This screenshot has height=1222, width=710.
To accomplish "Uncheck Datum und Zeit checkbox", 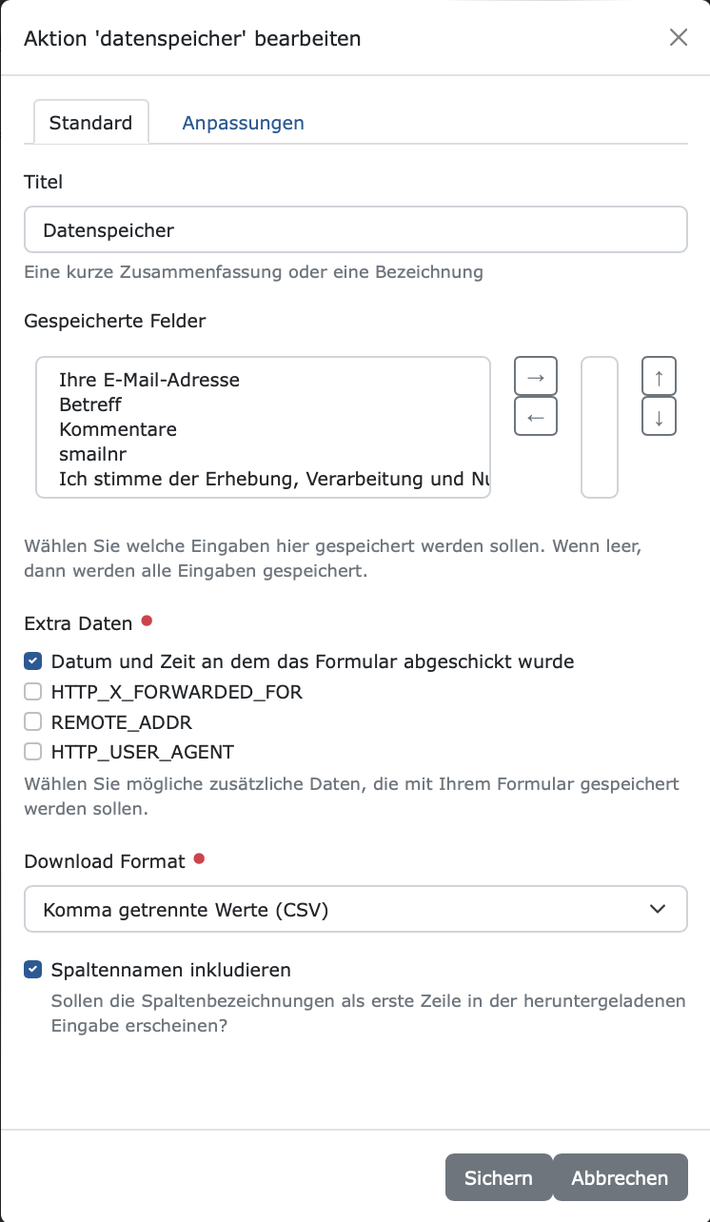I will pos(33,660).
